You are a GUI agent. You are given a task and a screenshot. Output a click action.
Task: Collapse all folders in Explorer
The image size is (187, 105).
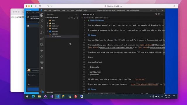point(77,18)
